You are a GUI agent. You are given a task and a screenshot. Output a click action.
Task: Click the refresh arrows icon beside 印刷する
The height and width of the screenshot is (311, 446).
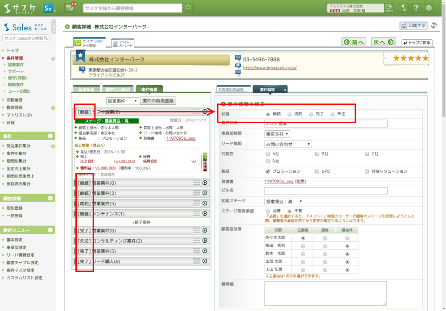(434, 26)
